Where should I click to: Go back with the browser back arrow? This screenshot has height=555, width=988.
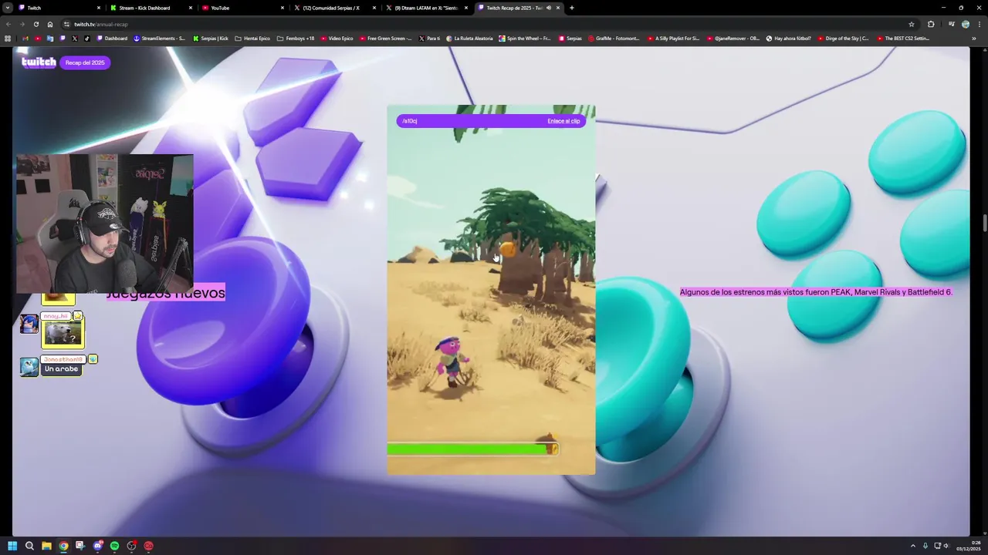point(8,24)
